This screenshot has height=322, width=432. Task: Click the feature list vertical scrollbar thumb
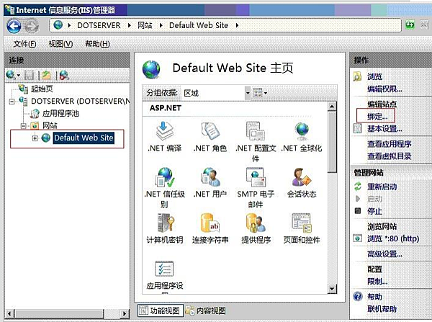coord(332,142)
